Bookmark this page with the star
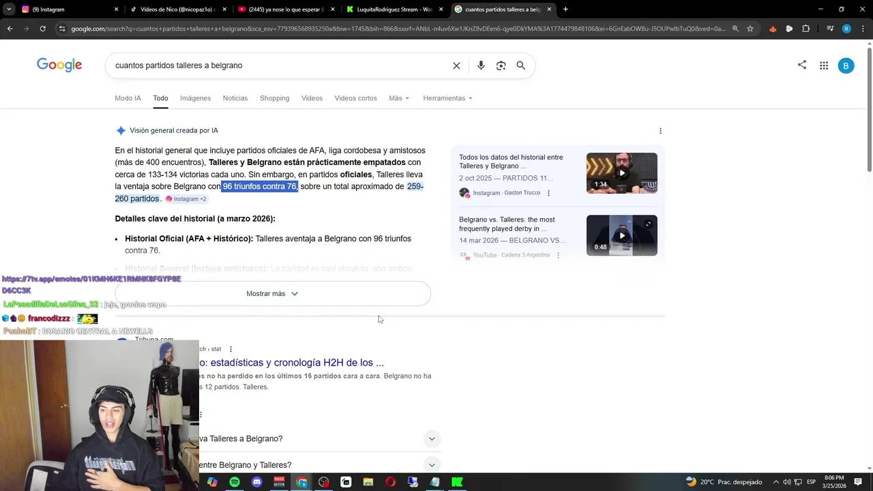 (x=750, y=29)
